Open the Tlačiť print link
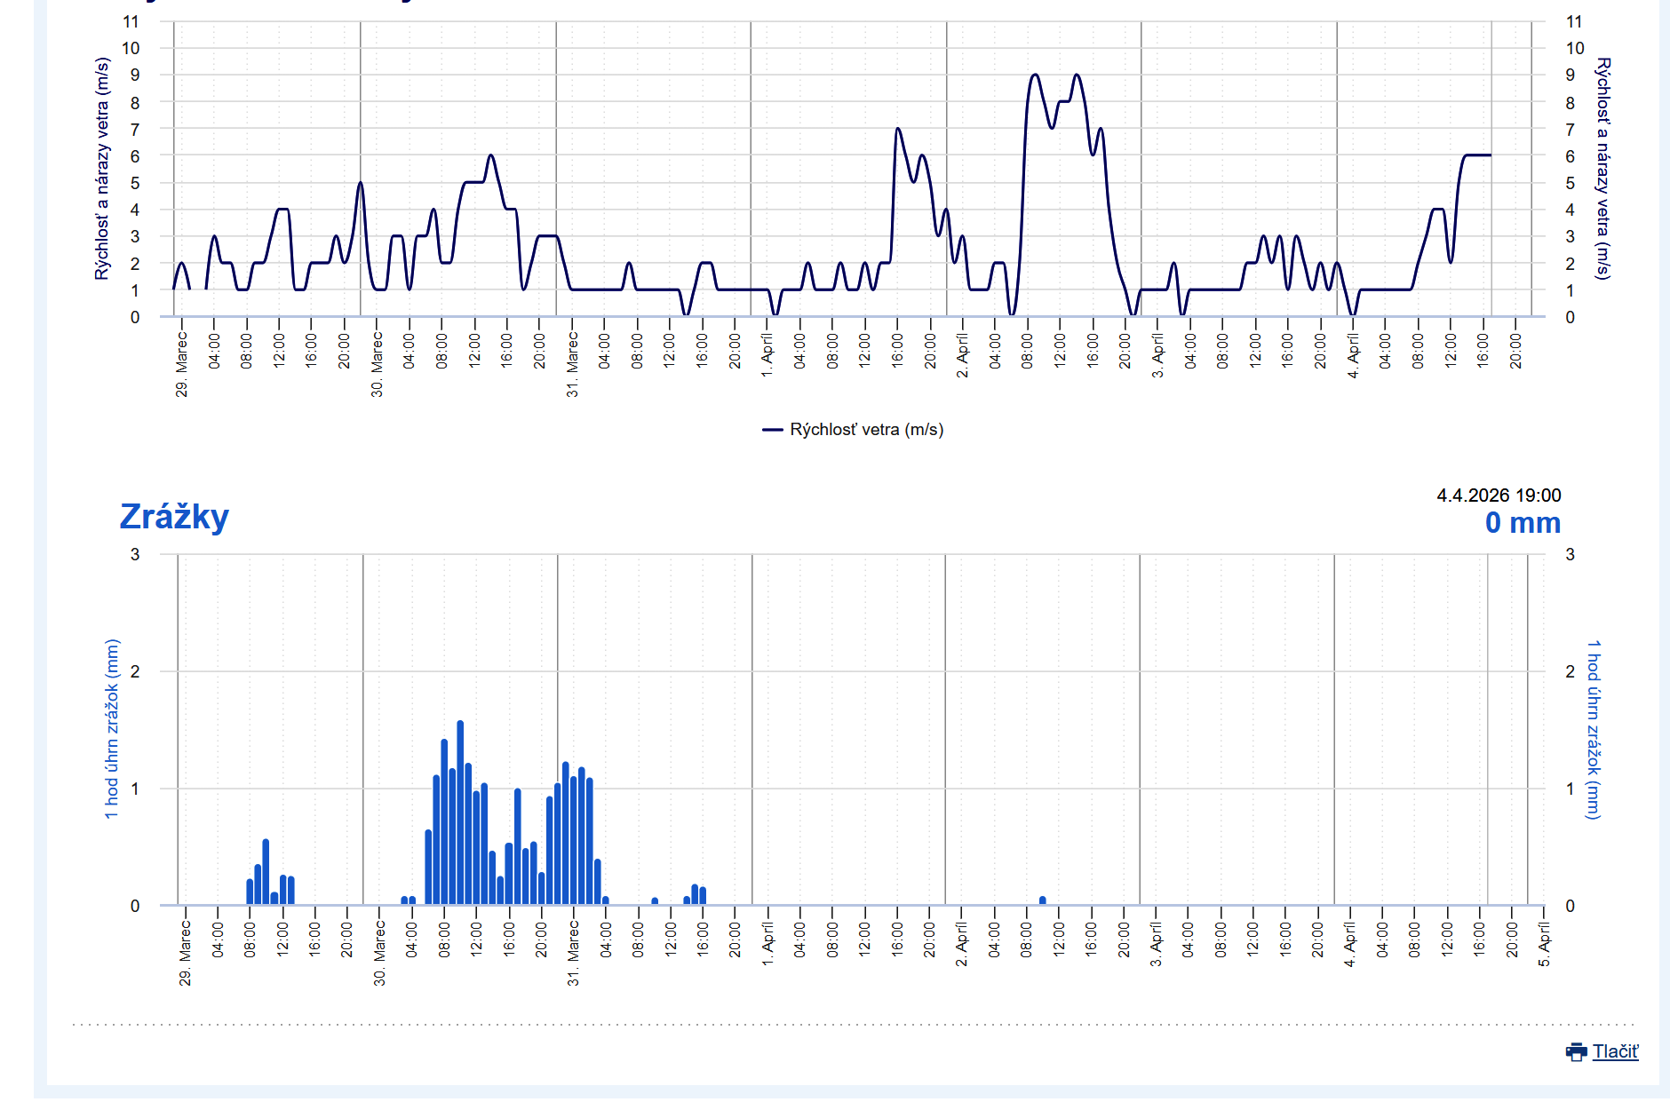Image resolution: width=1670 pixels, height=1102 pixels. [1615, 1052]
